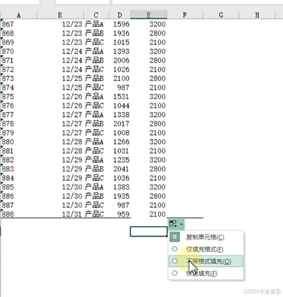283x297 pixels.
Task: Click cell with value 1383
Action: [120, 187]
